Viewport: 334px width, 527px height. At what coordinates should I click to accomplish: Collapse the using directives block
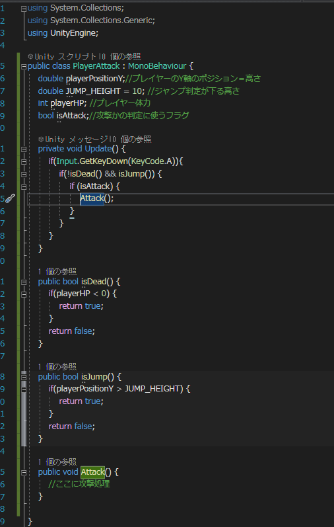tap(24, 9)
